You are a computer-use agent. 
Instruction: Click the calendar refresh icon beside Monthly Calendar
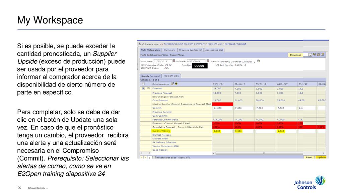click(x=259, y=61)
